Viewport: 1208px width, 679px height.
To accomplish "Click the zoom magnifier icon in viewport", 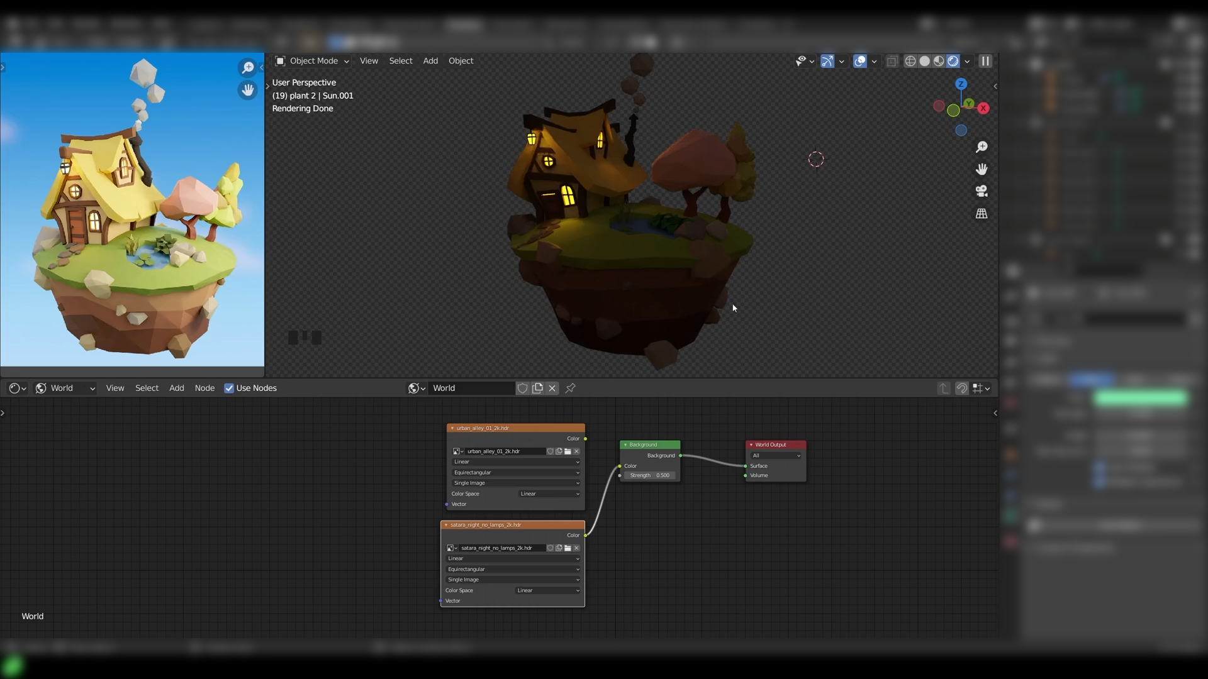I will pyautogui.click(x=981, y=146).
